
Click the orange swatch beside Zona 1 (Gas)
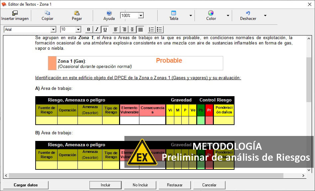(52, 63)
